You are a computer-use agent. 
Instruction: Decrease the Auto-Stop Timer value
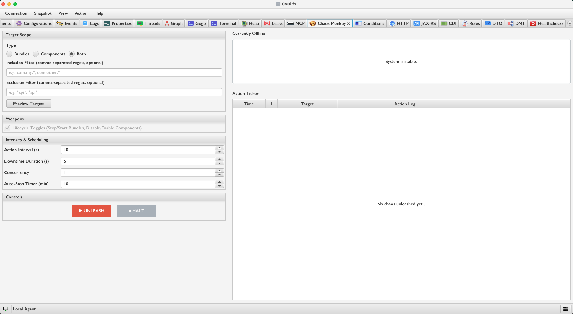[219, 186]
